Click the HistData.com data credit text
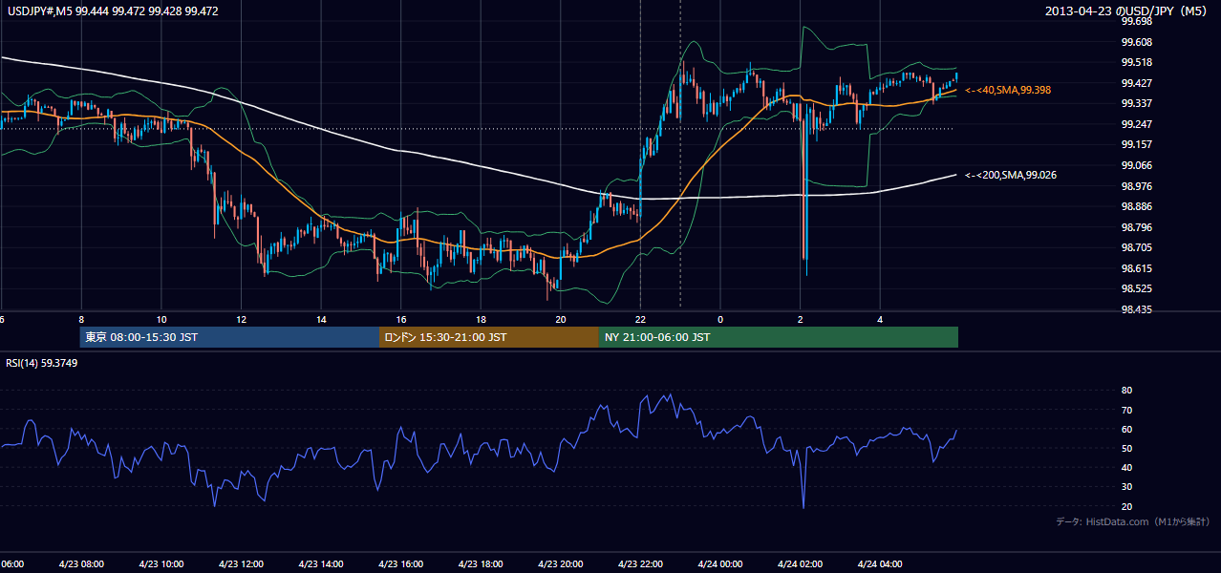 click(1133, 521)
